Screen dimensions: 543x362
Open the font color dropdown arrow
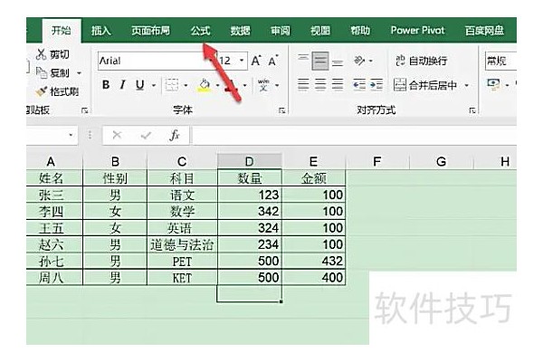pos(245,85)
